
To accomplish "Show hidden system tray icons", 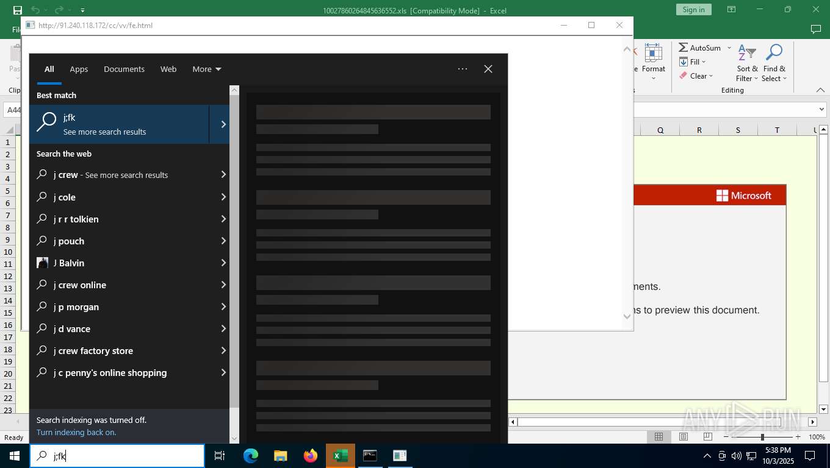I will (707, 456).
